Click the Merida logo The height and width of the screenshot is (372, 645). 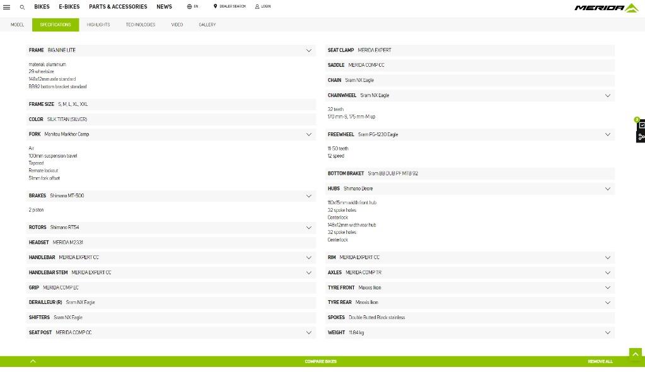pyautogui.click(x=606, y=8)
